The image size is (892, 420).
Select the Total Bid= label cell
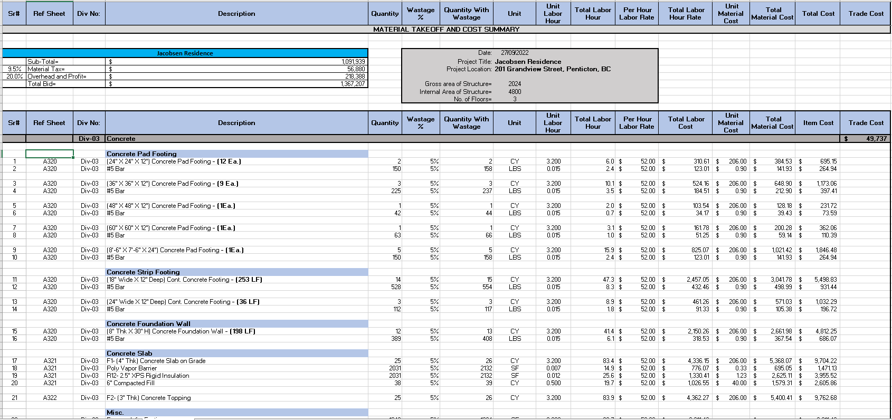[65, 84]
